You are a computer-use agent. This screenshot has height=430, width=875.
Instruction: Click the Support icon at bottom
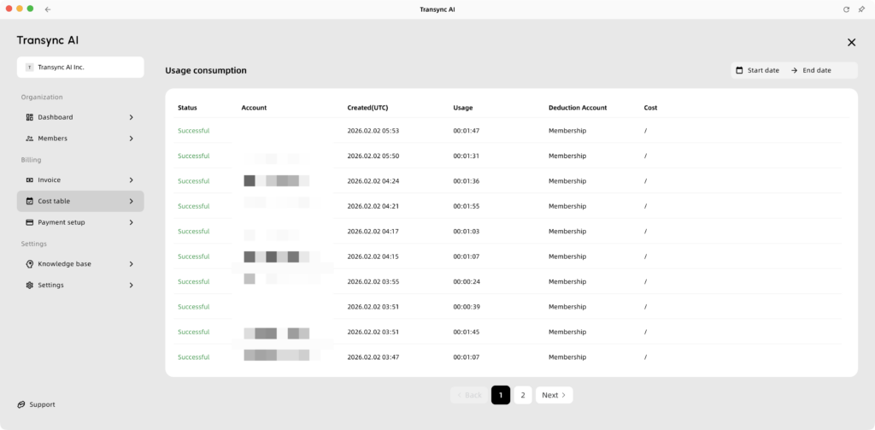point(21,404)
